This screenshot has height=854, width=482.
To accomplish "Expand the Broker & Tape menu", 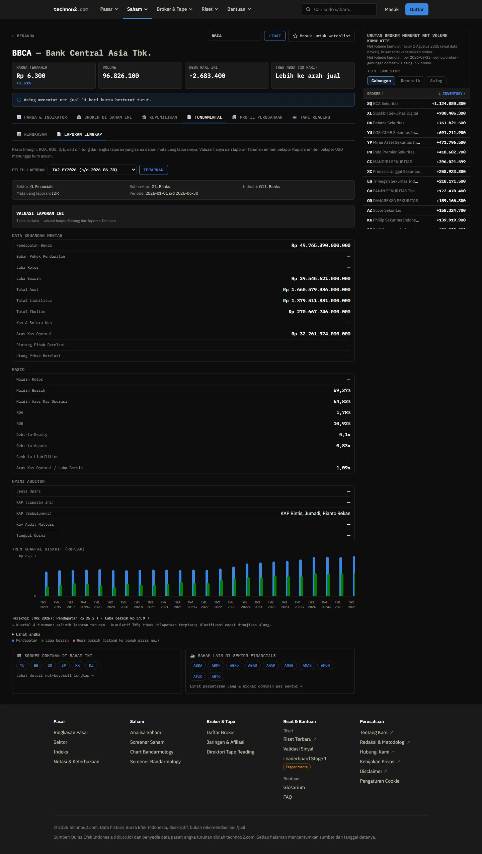I will [174, 9].
